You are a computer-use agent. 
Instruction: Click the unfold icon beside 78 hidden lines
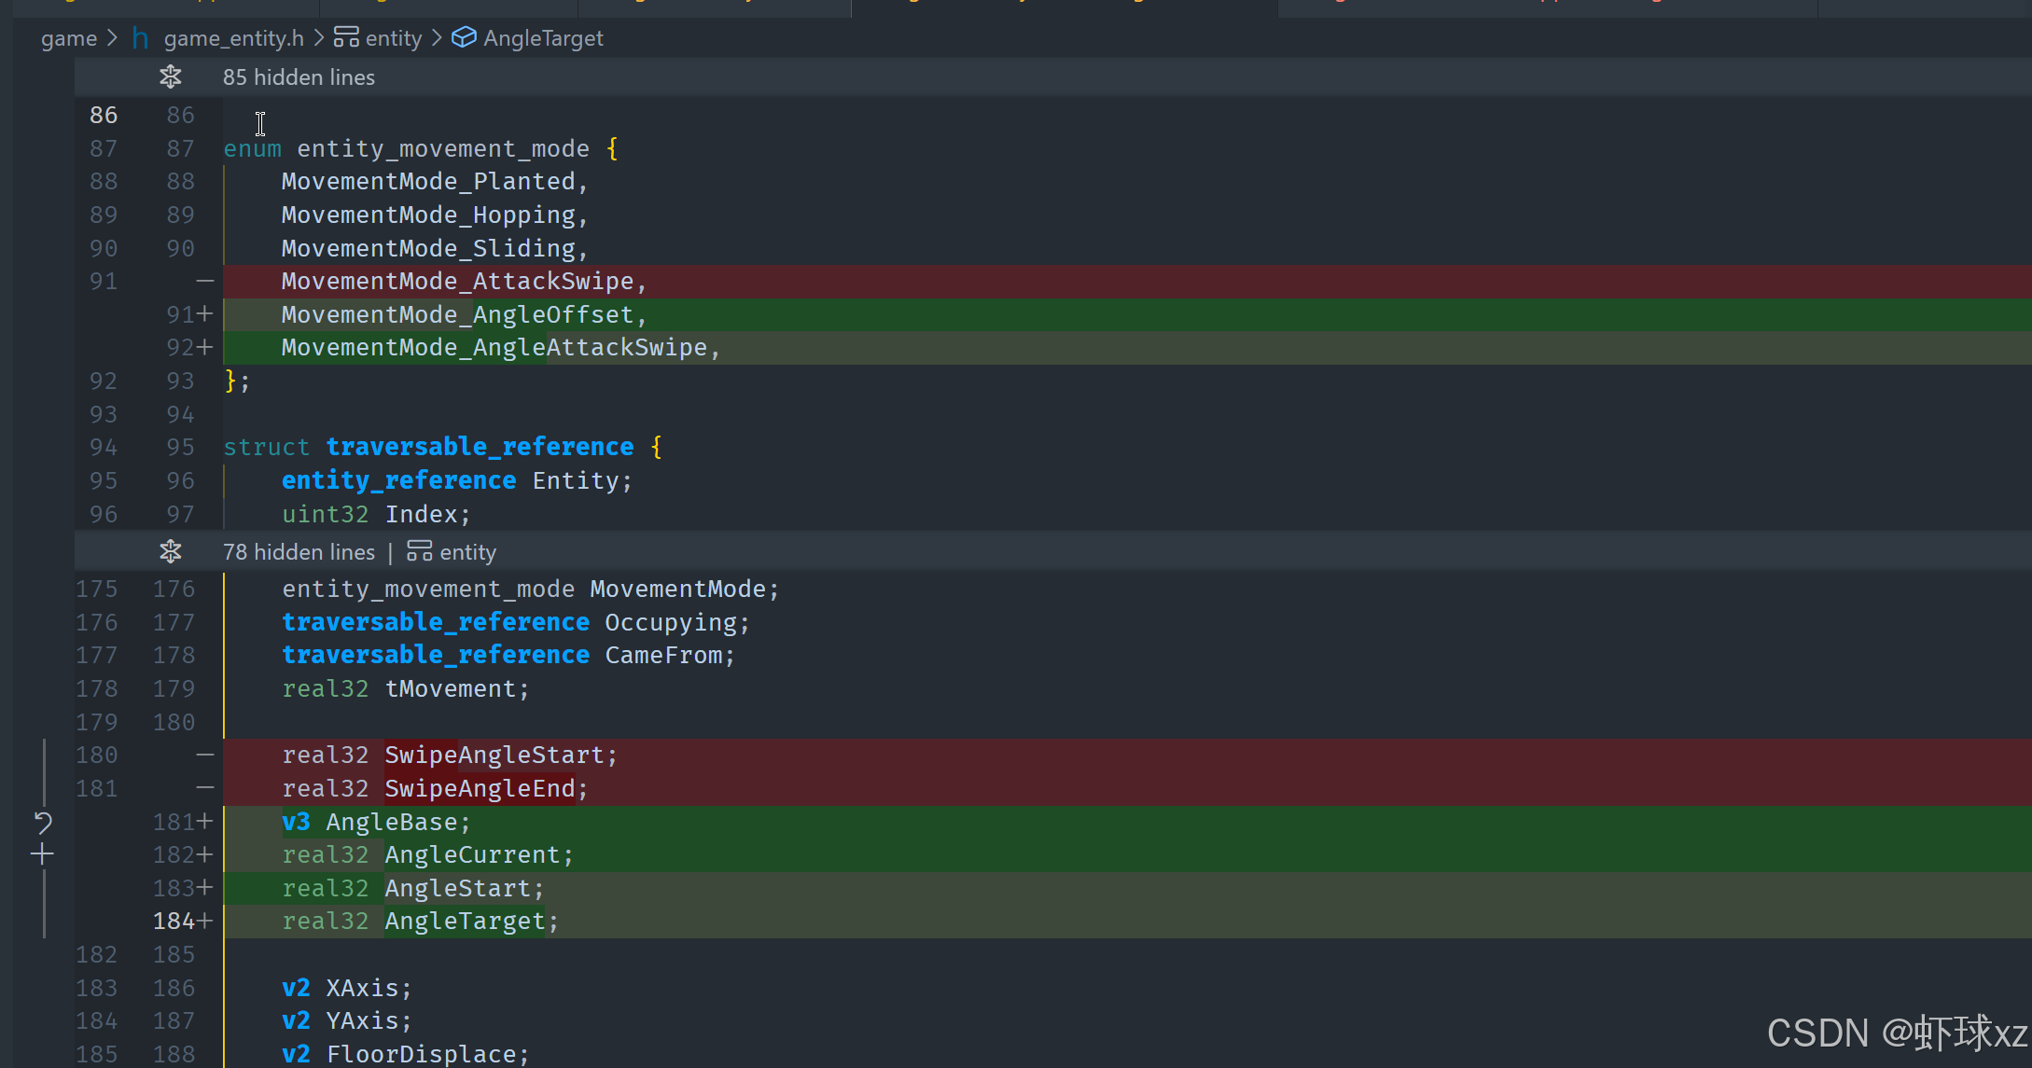[170, 551]
